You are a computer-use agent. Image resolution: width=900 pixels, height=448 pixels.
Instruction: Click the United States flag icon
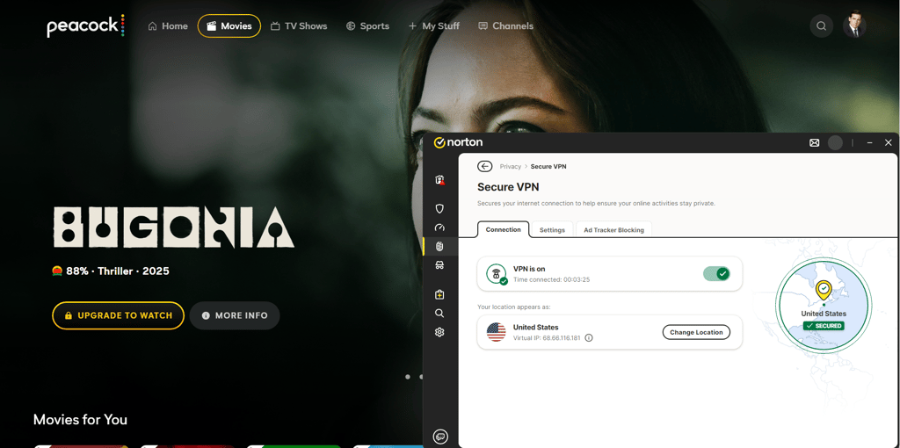click(496, 332)
